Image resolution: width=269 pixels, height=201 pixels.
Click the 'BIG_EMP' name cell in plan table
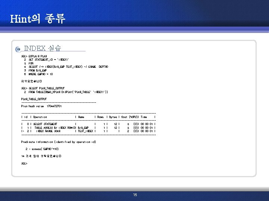[83, 128]
